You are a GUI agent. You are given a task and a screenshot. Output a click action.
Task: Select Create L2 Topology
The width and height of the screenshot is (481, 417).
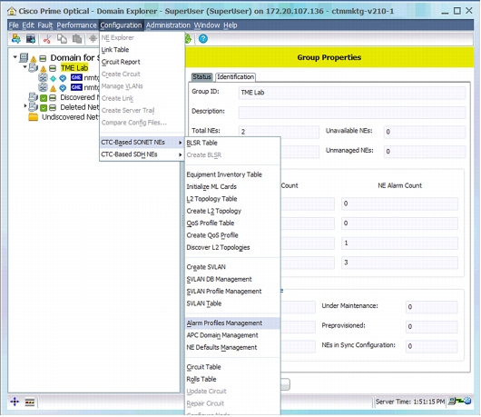pos(233,211)
